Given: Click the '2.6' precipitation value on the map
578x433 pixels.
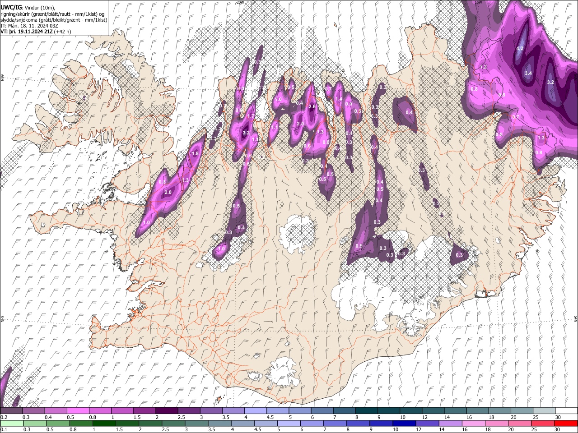Looking at the screenshot, I should (x=312, y=106).
